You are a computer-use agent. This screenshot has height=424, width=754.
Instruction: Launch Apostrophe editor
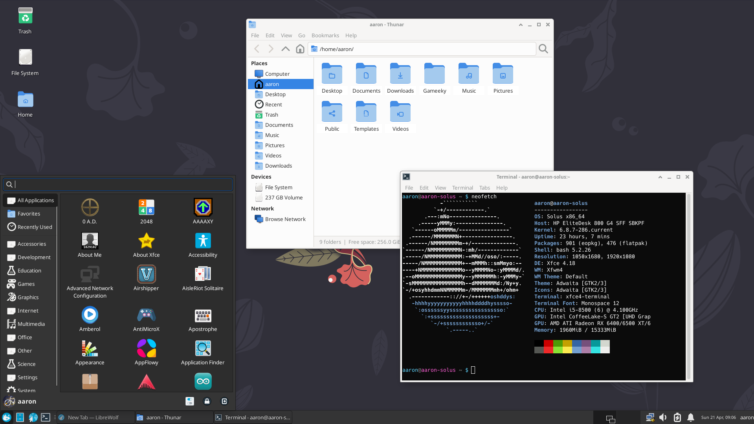[x=203, y=319]
